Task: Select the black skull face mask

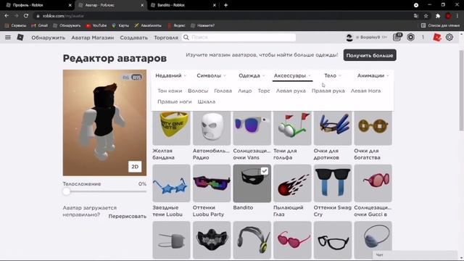Action: pos(212,240)
